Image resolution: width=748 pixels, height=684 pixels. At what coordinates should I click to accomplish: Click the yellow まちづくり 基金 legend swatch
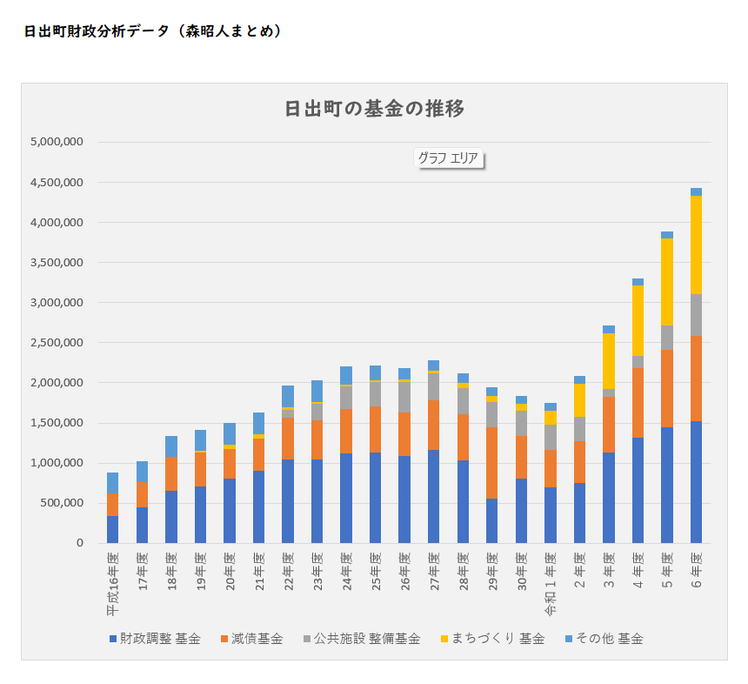click(444, 640)
